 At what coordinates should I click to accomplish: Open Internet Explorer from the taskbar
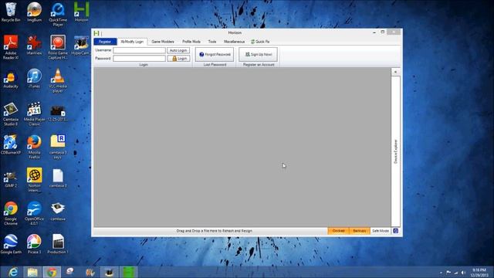pos(13,272)
